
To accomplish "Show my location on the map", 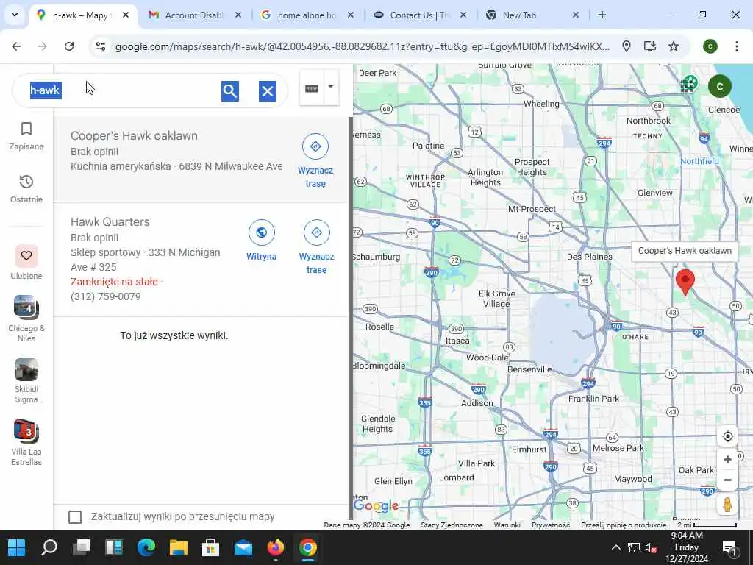I will (727, 436).
